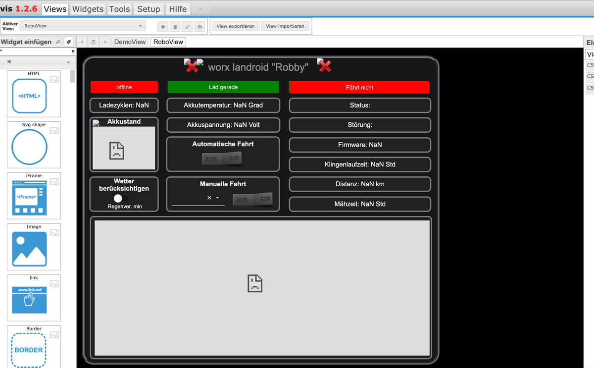Toggle the Manuelle Fahrt AUS/EIN switch
594x368 pixels.
pos(253,200)
